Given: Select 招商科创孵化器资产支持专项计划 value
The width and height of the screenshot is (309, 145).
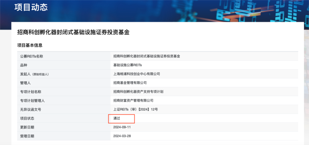Looking at the screenshot, I should point(138,92).
